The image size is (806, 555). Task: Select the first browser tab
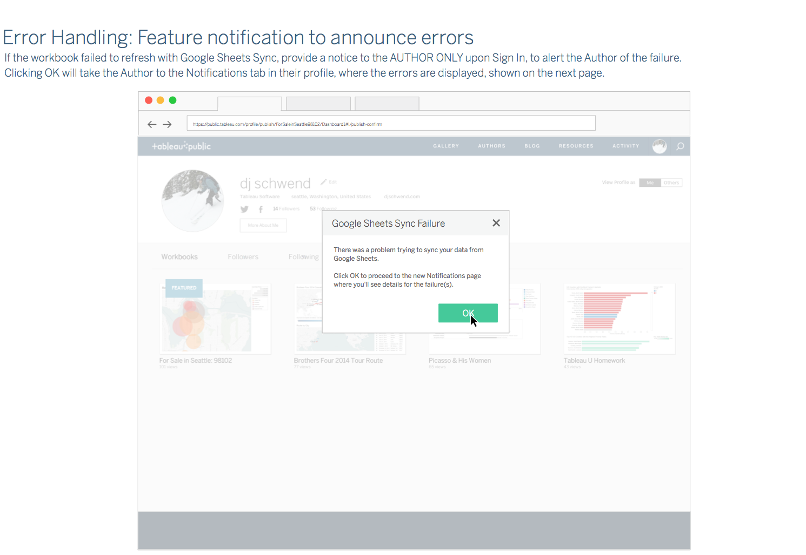point(249,104)
